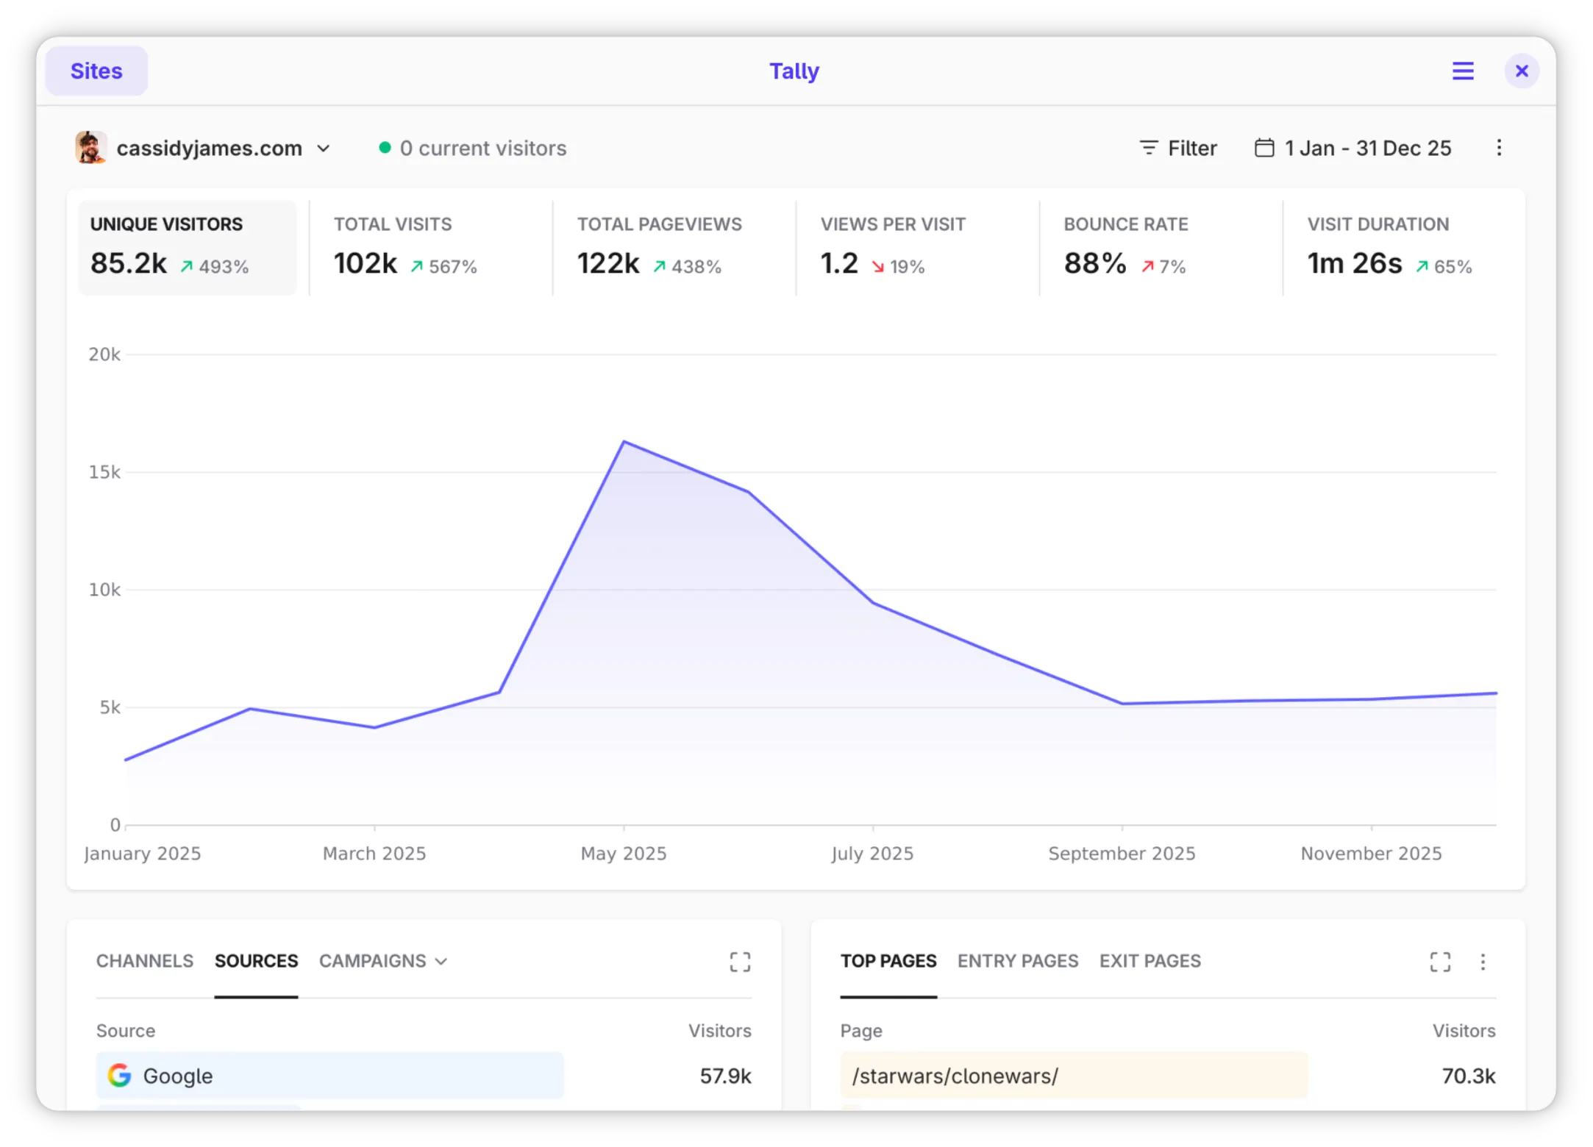Viewport: 1593px width, 1147px height.
Task: Switch to the Entry Pages tab
Action: [x=1018, y=961]
